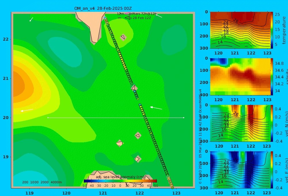
Task: Click the latitude label 19 on map axis
Action: point(6,157)
